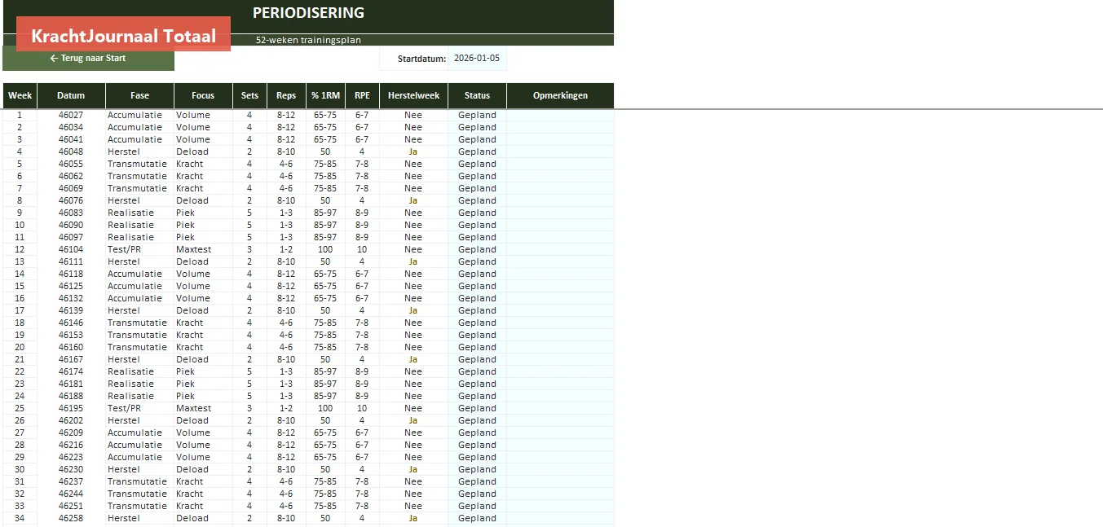Select the 65-75 cell in week 3
The width and height of the screenshot is (1103, 527).
[x=325, y=139]
